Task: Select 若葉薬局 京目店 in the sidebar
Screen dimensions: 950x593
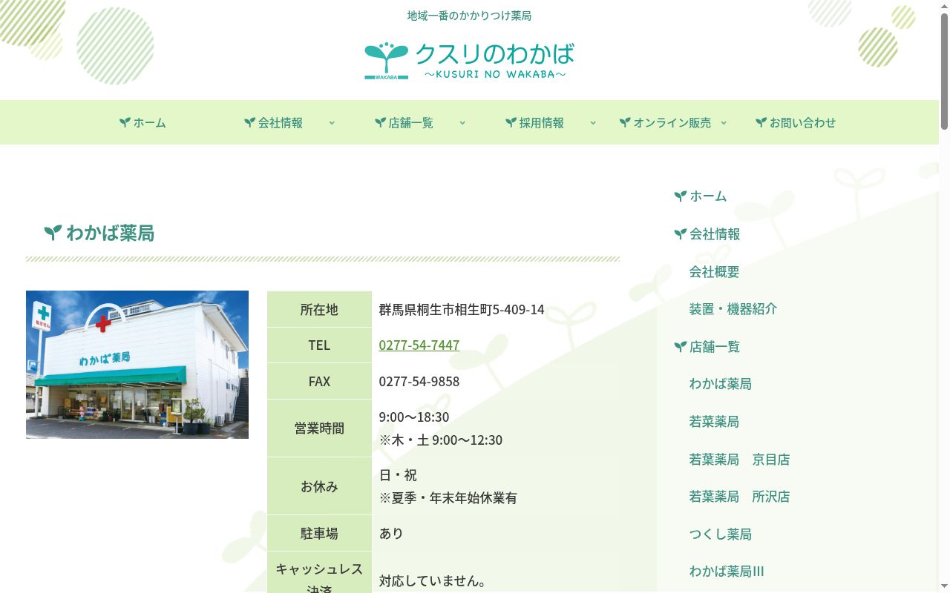Action: (740, 460)
